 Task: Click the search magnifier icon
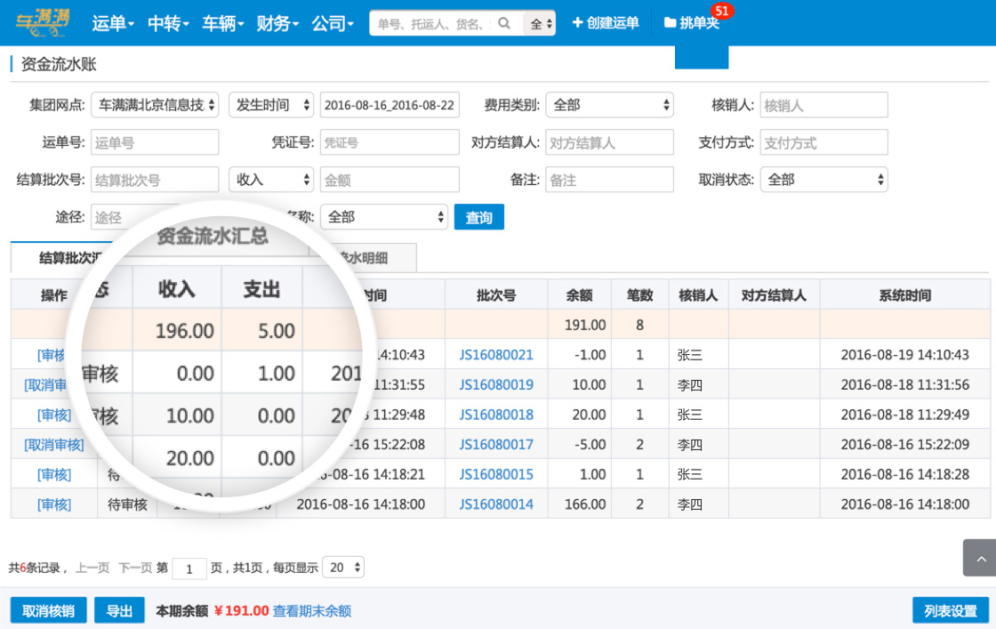pyautogui.click(x=504, y=23)
